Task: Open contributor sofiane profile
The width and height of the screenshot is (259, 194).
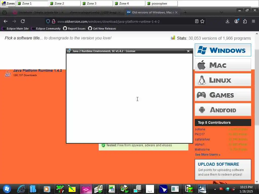Action: (200, 129)
